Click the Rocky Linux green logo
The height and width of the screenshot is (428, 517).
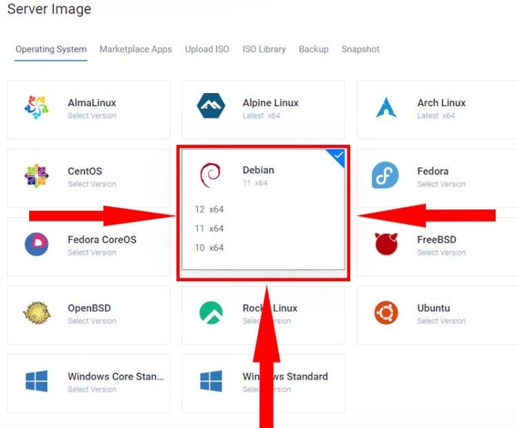pos(211,313)
